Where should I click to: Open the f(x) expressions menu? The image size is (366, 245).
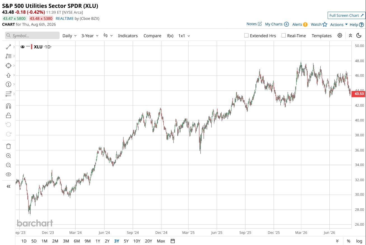coord(170,36)
